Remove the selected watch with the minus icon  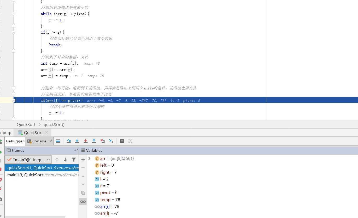83,168
